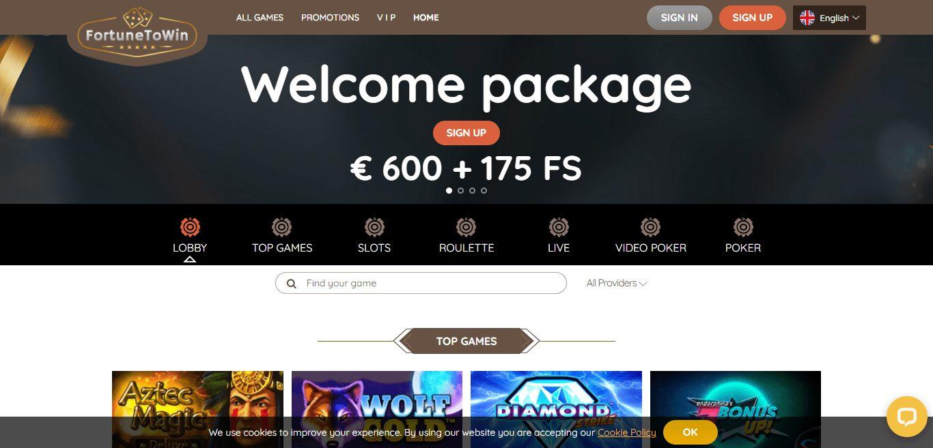This screenshot has height=448, width=933.
Task: Open the Video Poker category icon
Action: click(x=651, y=226)
